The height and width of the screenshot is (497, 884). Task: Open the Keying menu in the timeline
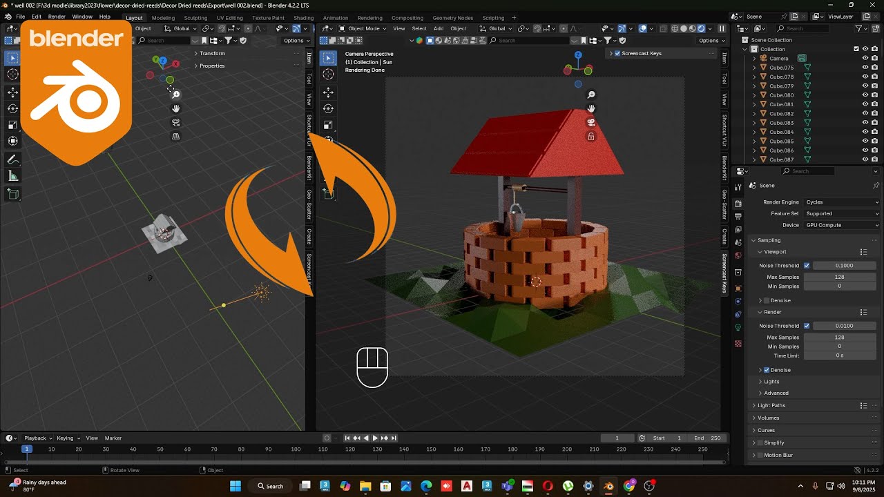68,438
